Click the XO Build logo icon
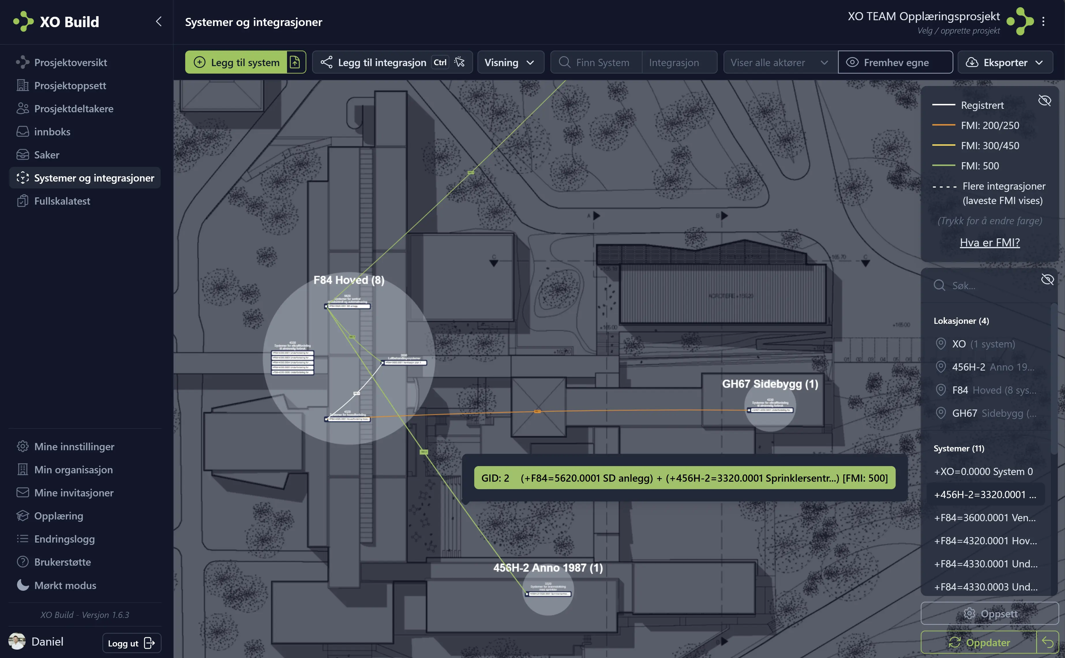 (23, 21)
